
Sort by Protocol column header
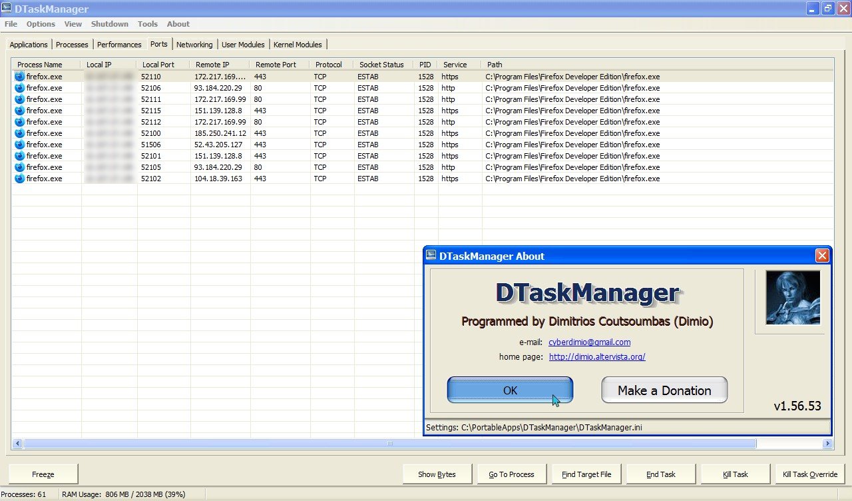tap(331, 65)
